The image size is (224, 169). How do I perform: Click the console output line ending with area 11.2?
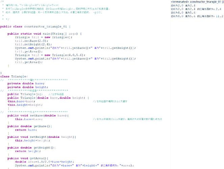197,16
